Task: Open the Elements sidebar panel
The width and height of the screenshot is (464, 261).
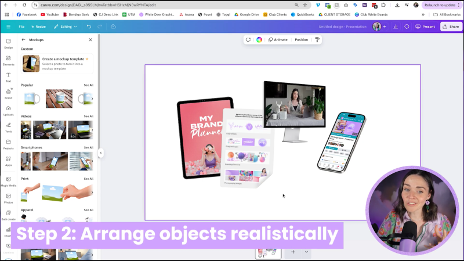Action: click(8, 60)
